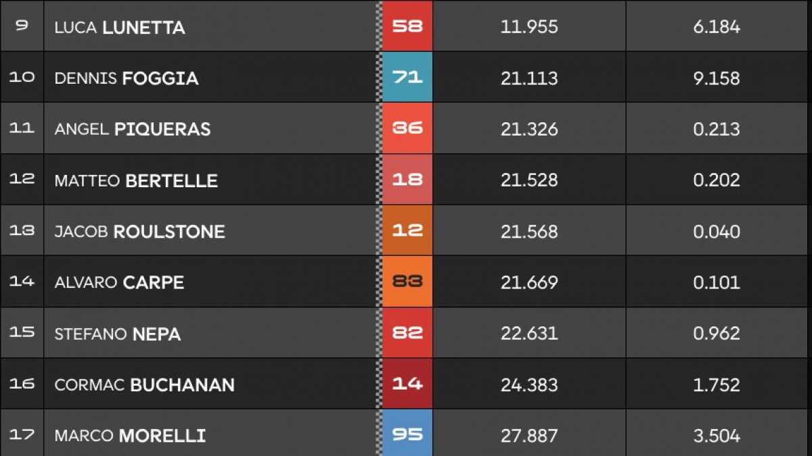Image resolution: width=812 pixels, height=456 pixels.
Task: Click Luca Lunetta's red number 58 badge
Action: pos(407,26)
